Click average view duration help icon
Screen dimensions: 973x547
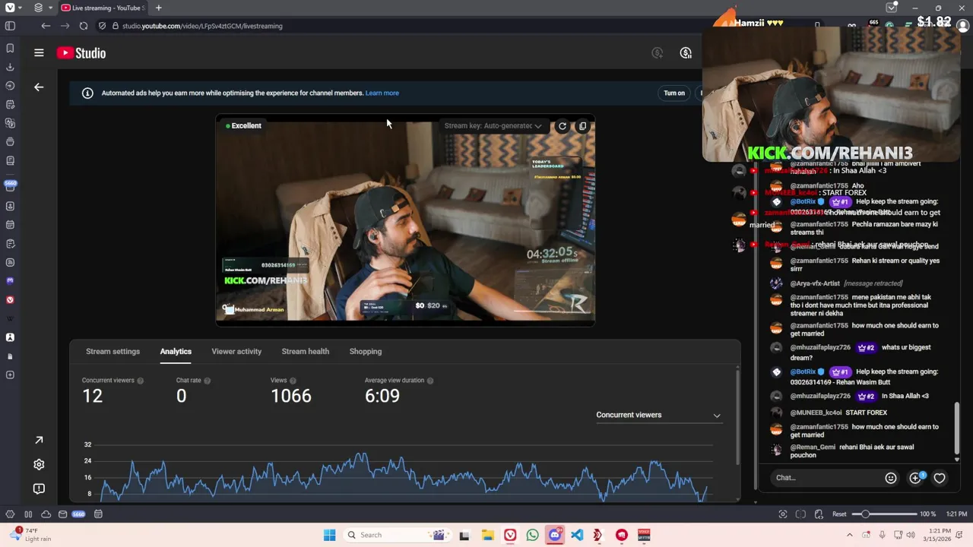[x=430, y=381]
